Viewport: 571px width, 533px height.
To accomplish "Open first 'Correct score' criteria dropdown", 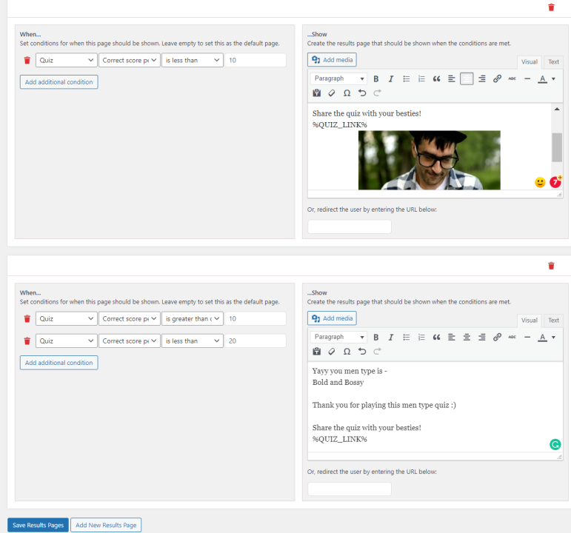I will point(130,60).
